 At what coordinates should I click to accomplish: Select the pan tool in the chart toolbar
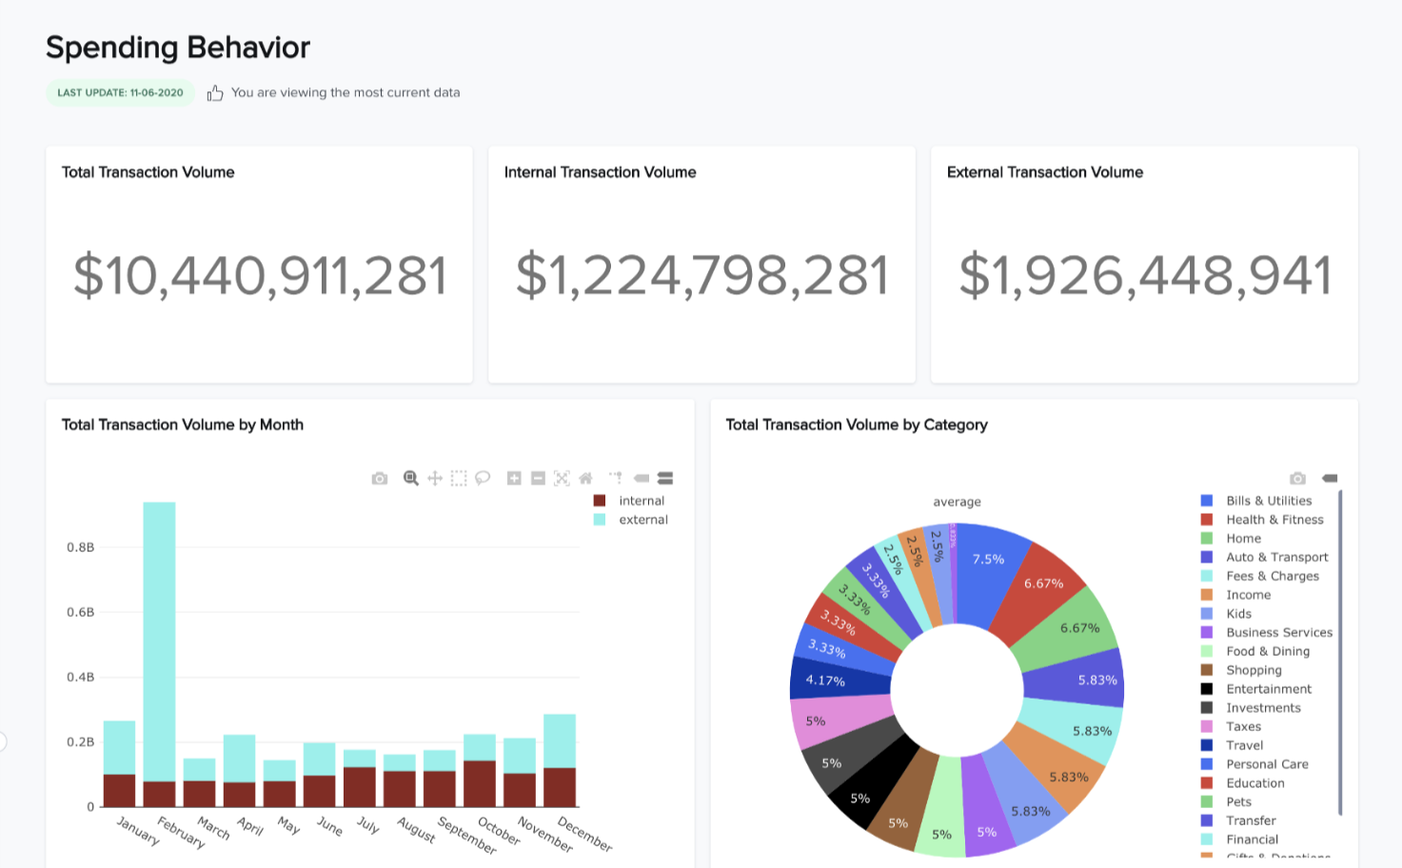tap(434, 478)
